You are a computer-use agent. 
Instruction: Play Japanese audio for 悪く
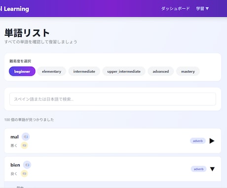click(24, 145)
